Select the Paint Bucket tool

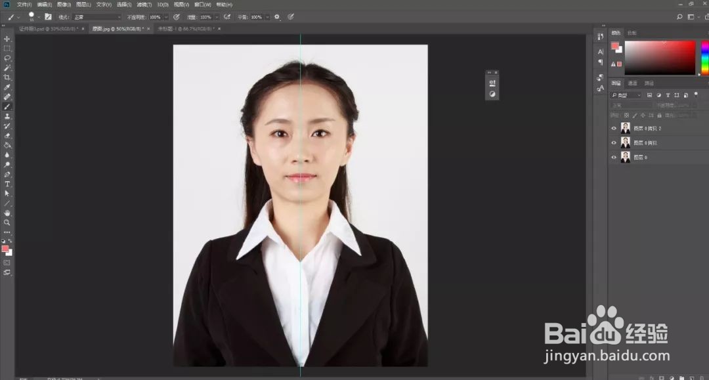point(7,145)
